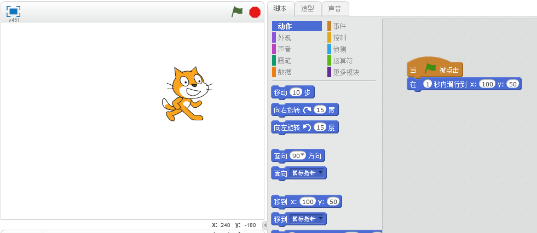Click the 在 1 秒内滑行到 glide block in script
Image resolution: width=537 pixels, height=233 pixels.
pos(464,84)
